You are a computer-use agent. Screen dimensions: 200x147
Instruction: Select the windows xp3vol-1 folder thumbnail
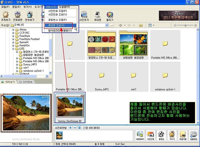165,77
